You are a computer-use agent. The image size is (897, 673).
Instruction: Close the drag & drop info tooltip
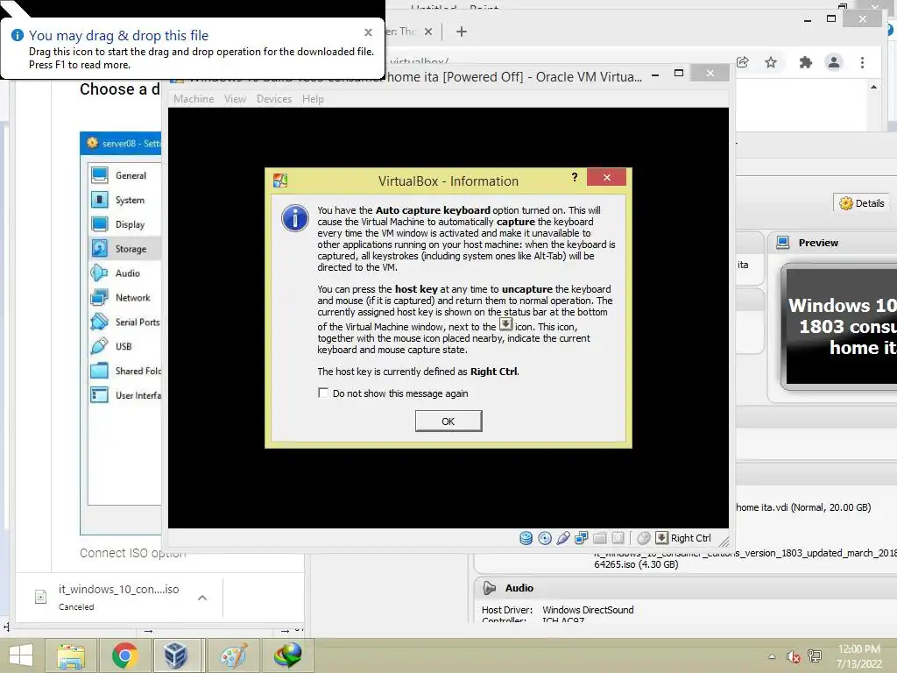369,32
